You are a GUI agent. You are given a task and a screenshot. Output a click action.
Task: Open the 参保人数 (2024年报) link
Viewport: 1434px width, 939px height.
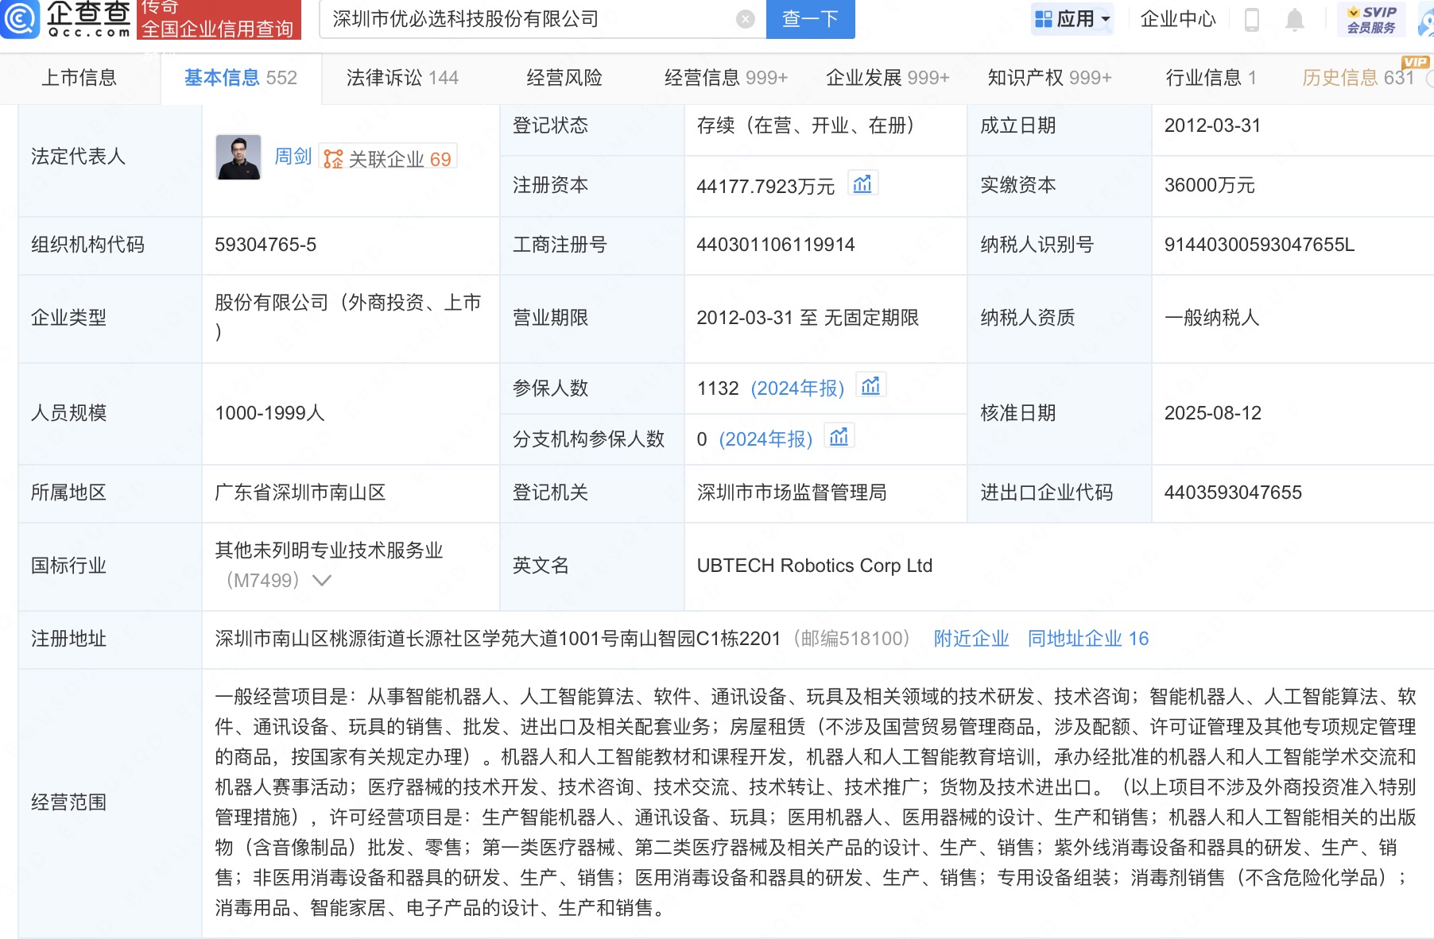coord(797,388)
